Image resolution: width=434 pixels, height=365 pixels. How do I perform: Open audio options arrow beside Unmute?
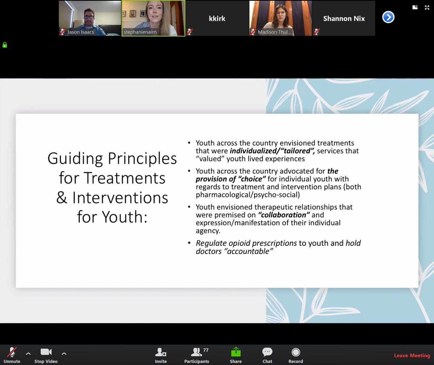tap(28, 353)
